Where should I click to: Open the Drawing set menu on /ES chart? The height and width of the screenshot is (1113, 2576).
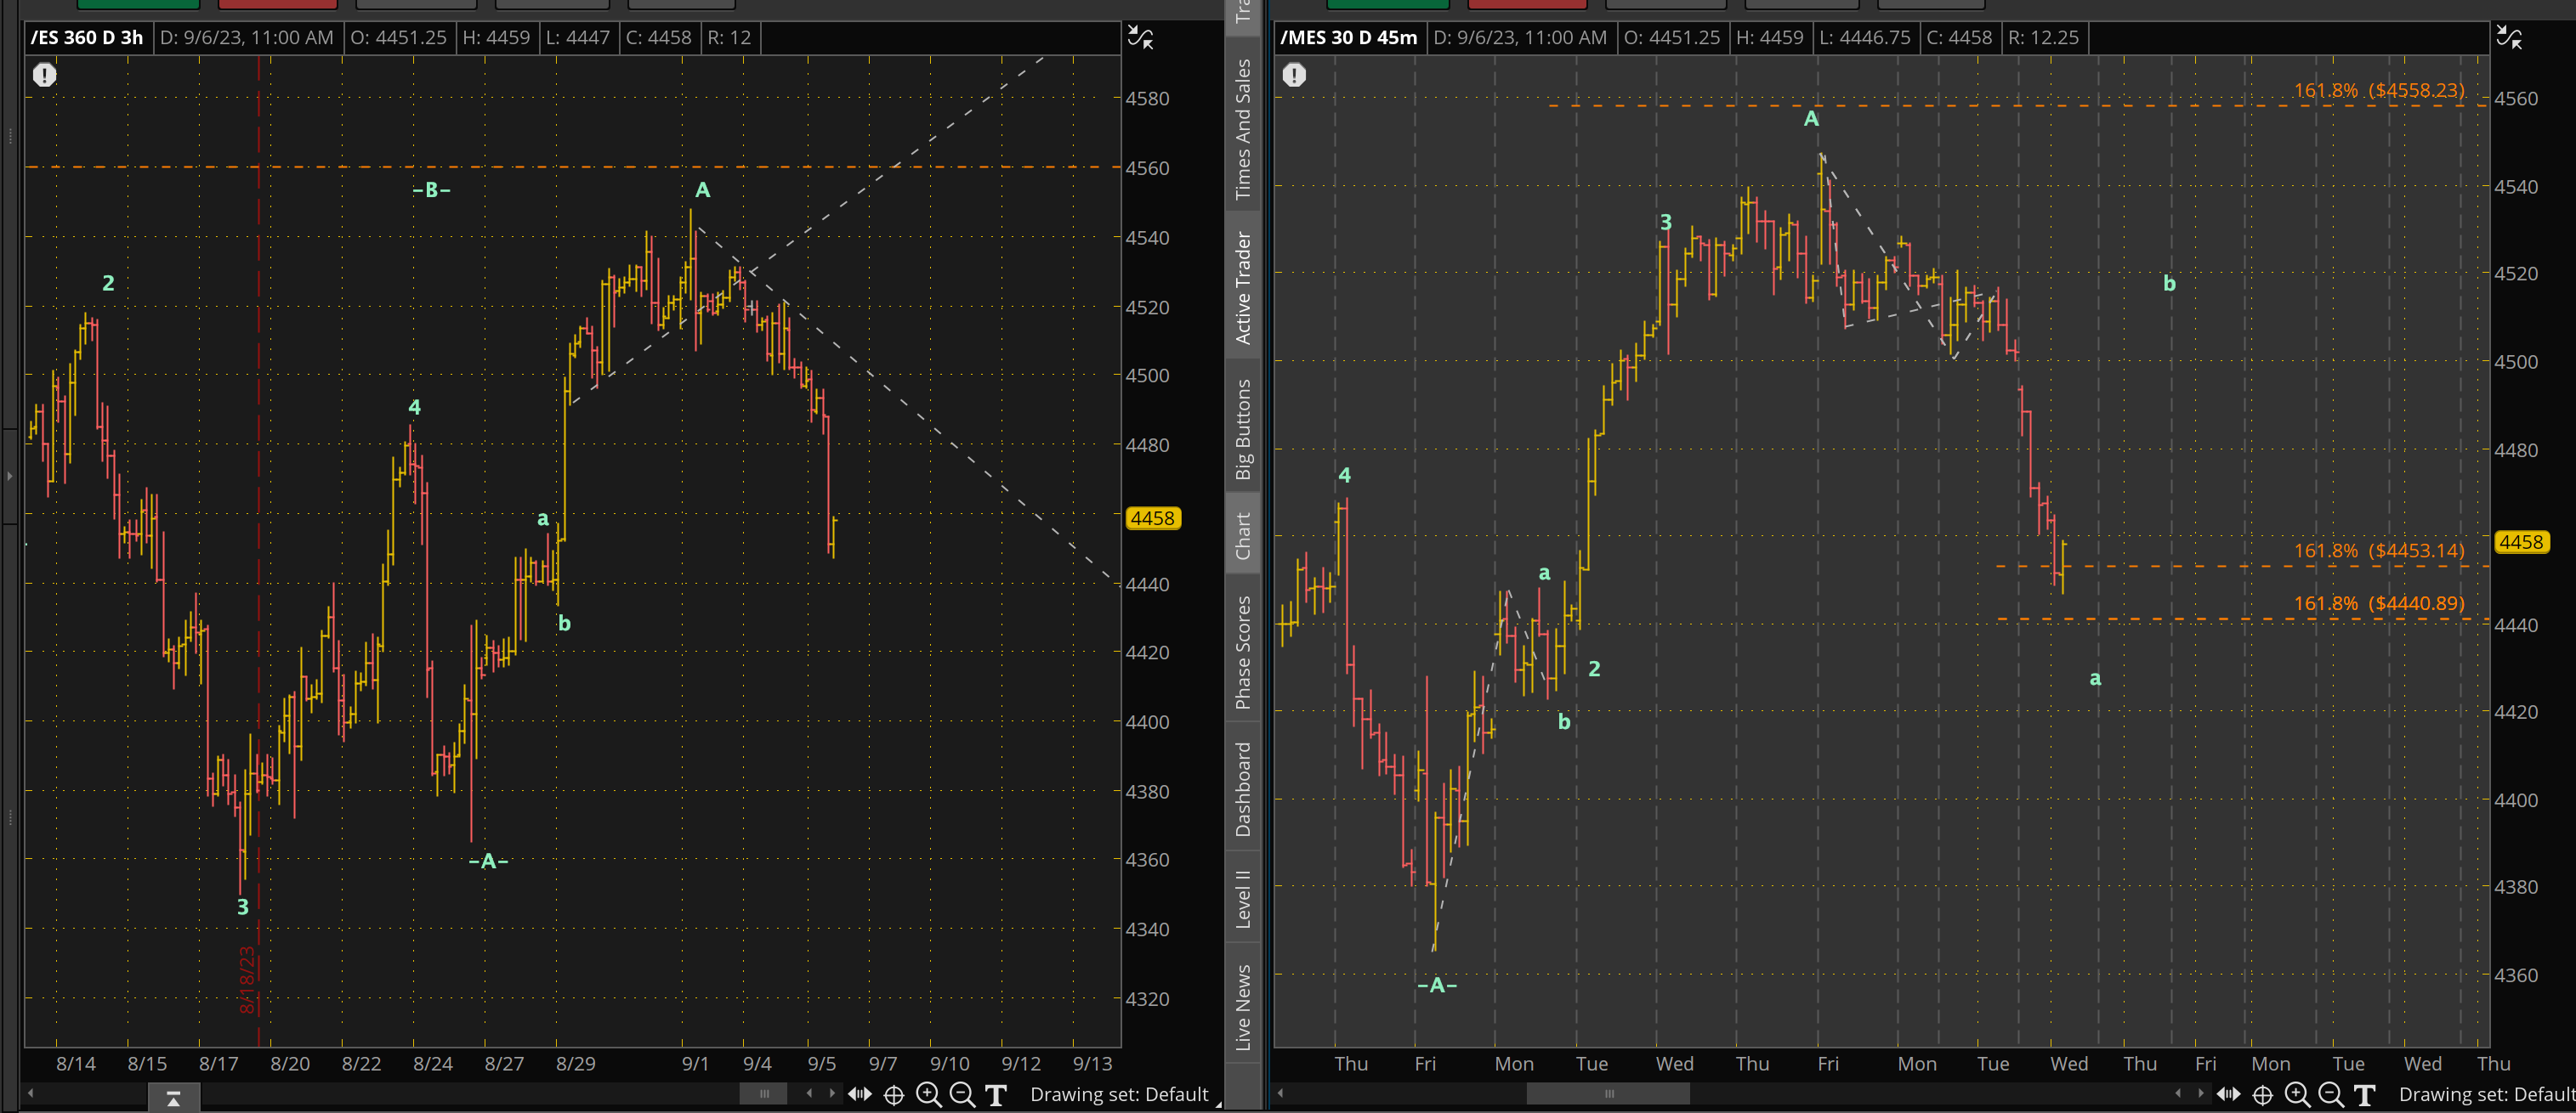click(x=1119, y=1095)
